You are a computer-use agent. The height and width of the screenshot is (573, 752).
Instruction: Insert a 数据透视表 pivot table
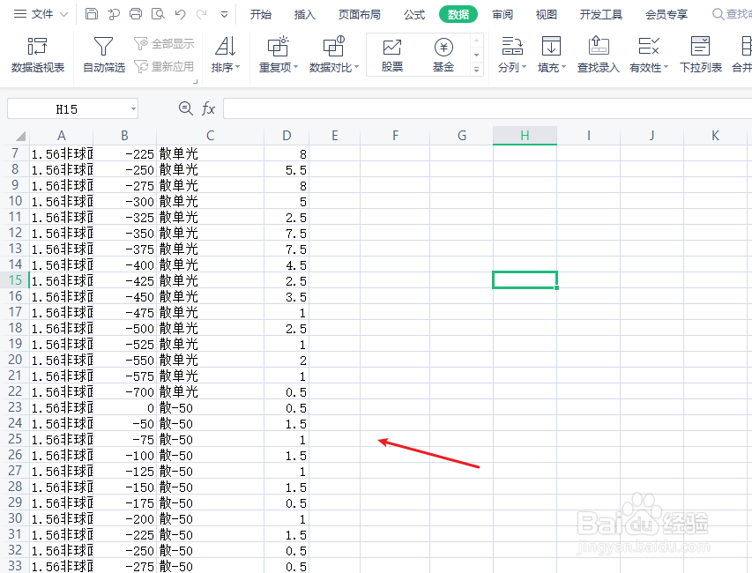coord(37,55)
